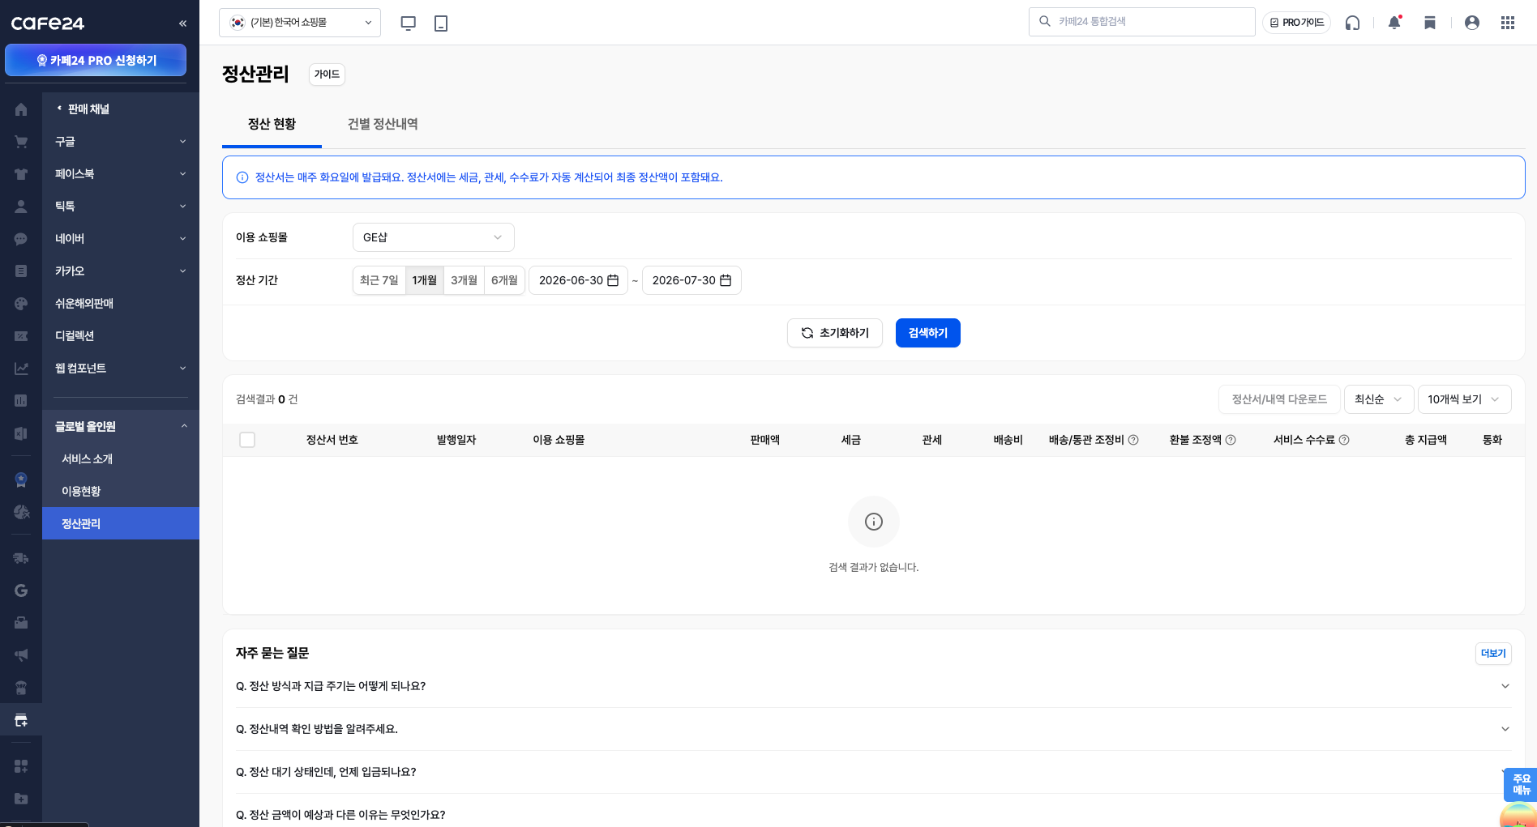Expand the 네이버 menu in sidebar
Image resolution: width=1537 pixels, height=827 pixels.
[121, 239]
